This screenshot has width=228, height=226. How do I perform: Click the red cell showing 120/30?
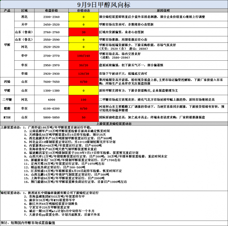pos(84,74)
